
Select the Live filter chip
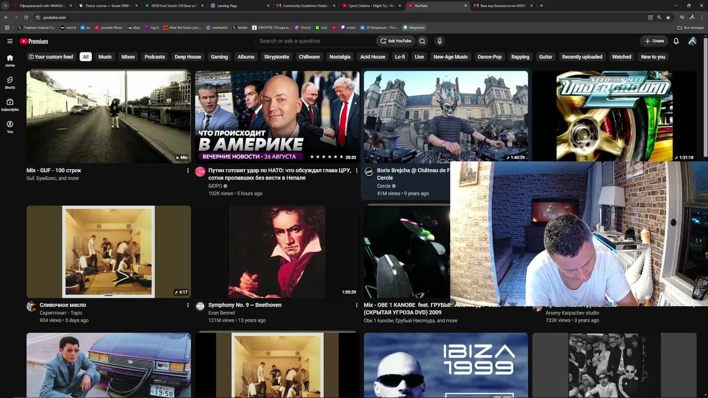click(x=419, y=57)
